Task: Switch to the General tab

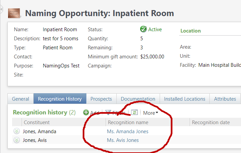Action: click(x=21, y=99)
